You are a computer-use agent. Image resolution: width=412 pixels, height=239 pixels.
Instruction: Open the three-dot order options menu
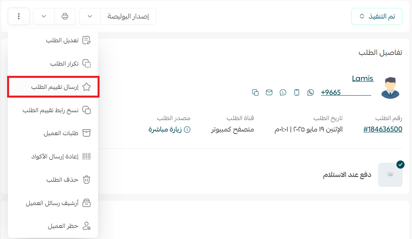pos(19,16)
